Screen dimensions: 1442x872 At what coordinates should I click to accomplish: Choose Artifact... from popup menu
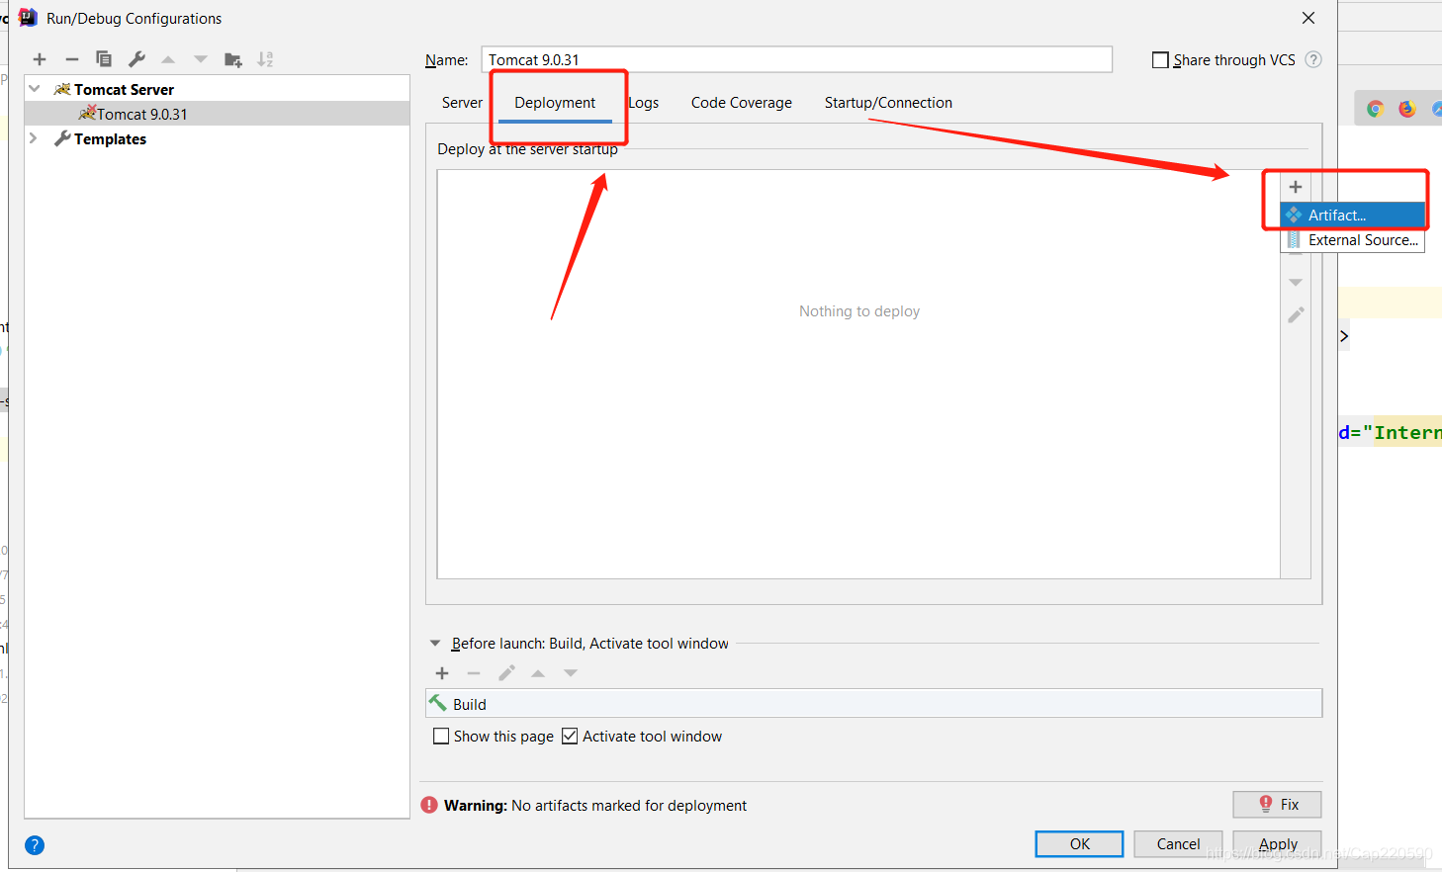point(1352,216)
